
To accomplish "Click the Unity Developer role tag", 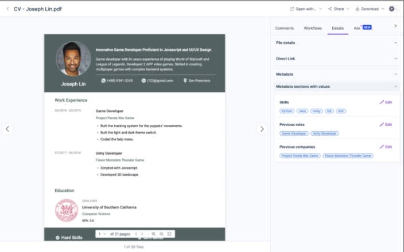I will click(x=324, y=133).
